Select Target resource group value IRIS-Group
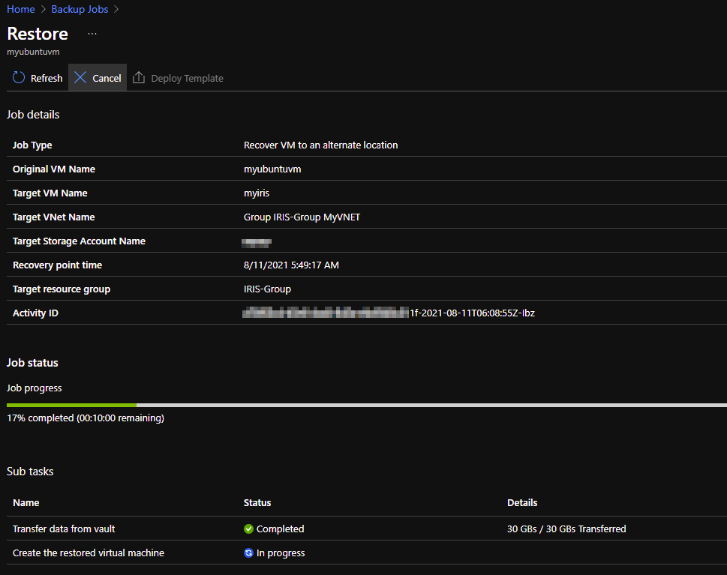727x575 pixels. tap(268, 289)
